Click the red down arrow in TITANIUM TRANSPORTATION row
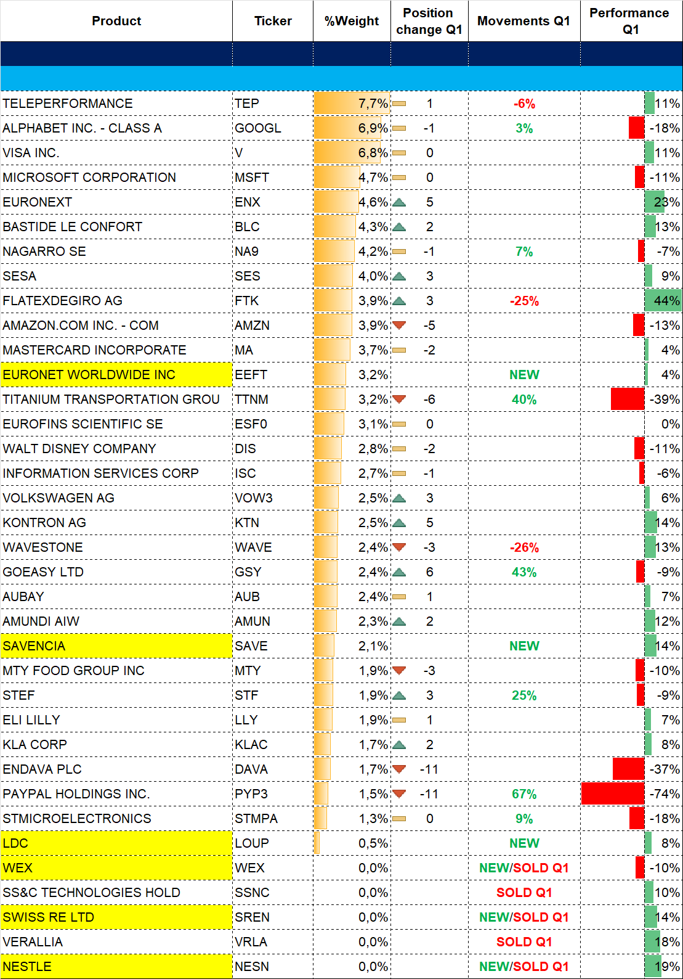The height and width of the screenshot is (979, 683). pos(399,399)
